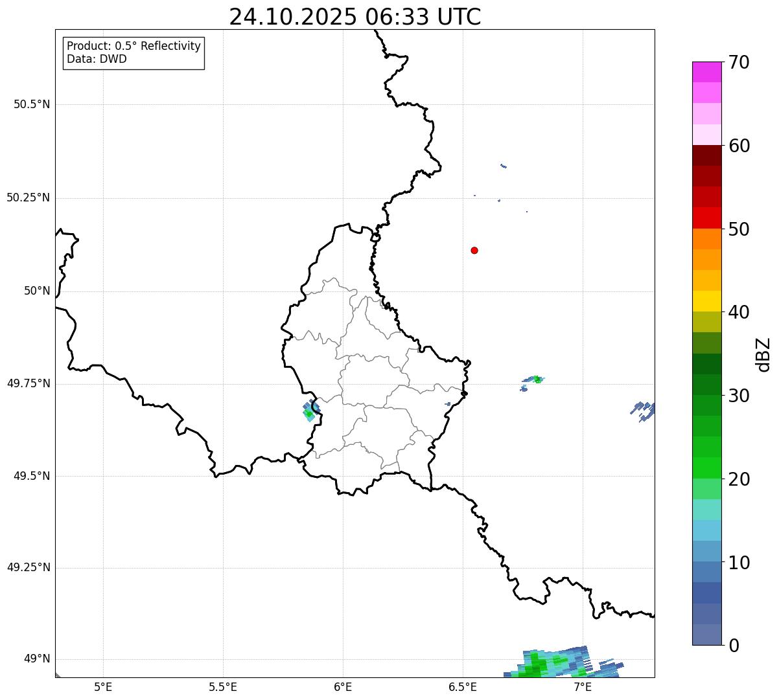
Task: Select the plot title showing 06:33 UTC
Action: pos(355,17)
